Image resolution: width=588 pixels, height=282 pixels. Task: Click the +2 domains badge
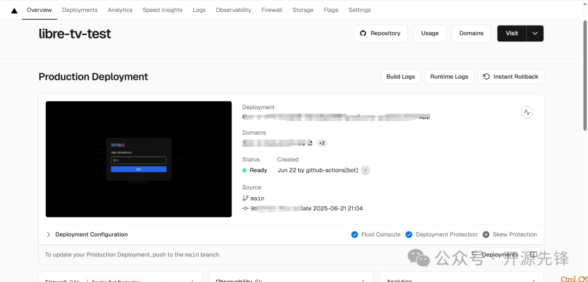point(322,143)
